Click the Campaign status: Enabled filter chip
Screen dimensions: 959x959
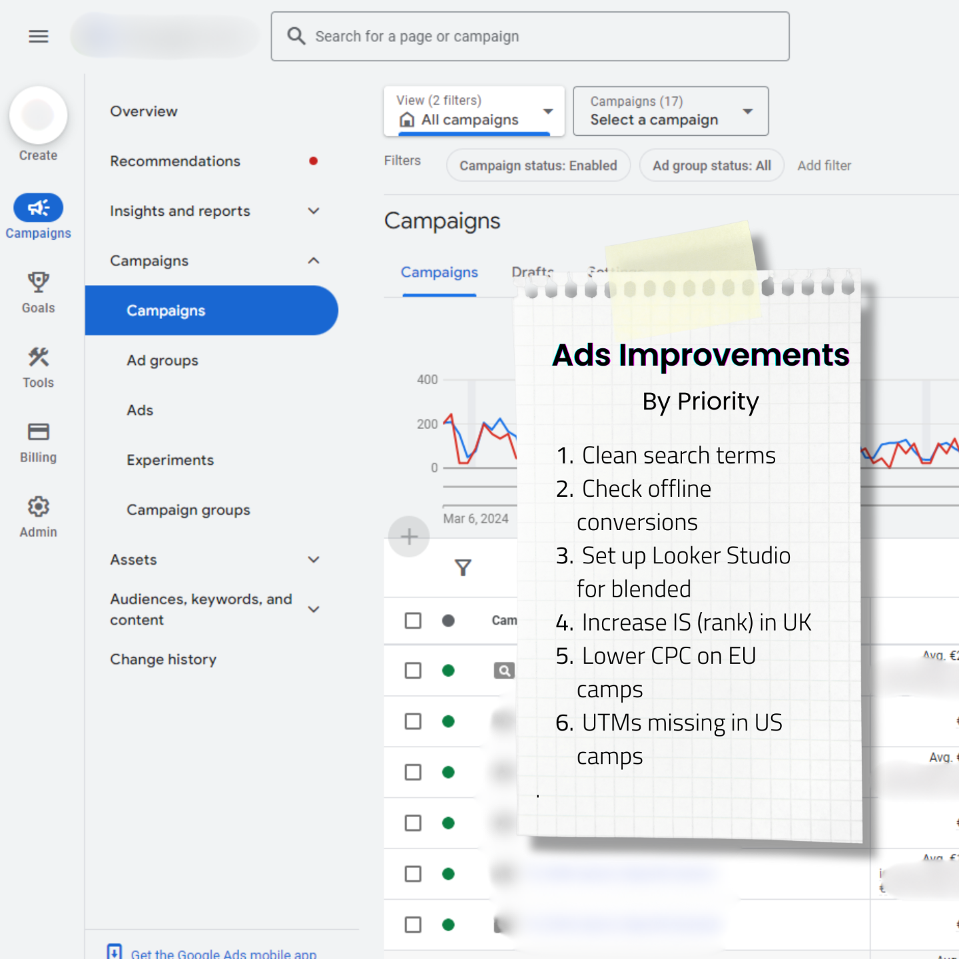click(x=538, y=166)
